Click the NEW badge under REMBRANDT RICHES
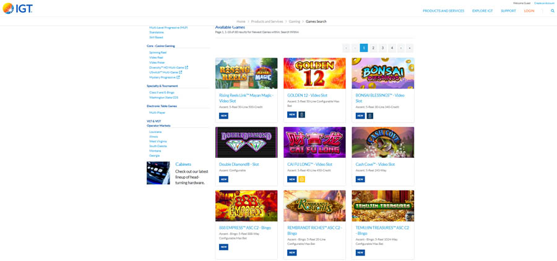Image resolution: width=557 pixels, height=261 pixels. point(291,253)
